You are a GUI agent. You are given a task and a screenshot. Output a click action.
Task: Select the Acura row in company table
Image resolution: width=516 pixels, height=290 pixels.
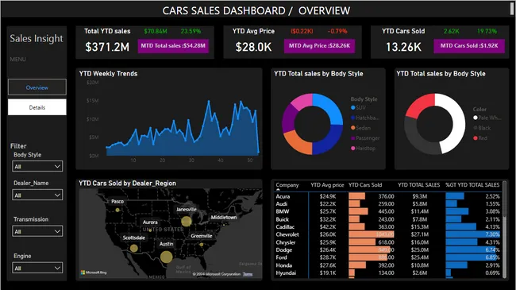388,196
